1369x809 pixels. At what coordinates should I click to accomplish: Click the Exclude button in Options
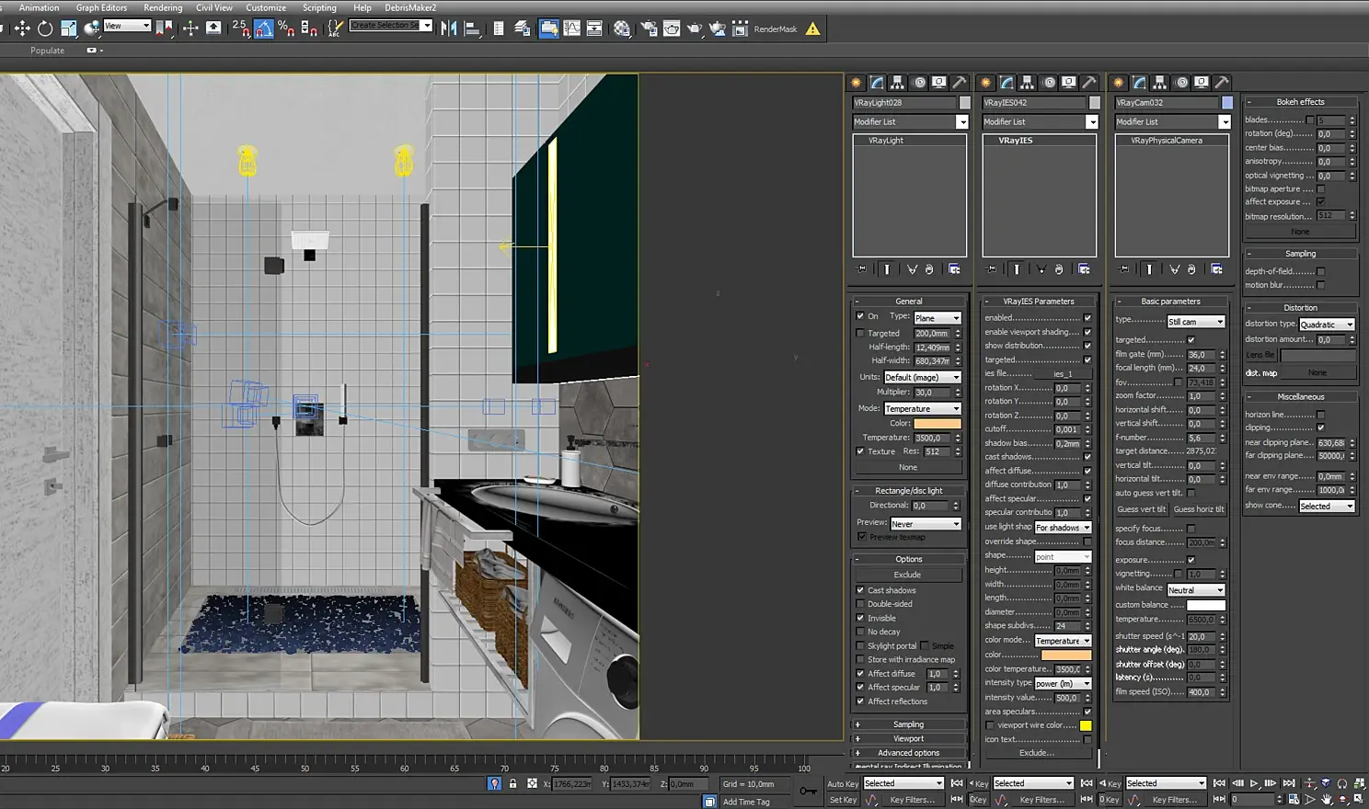[907, 575]
